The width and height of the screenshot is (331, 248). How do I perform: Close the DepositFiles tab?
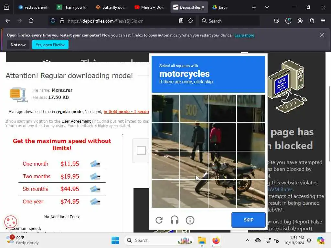pyautogui.click(x=203, y=7)
